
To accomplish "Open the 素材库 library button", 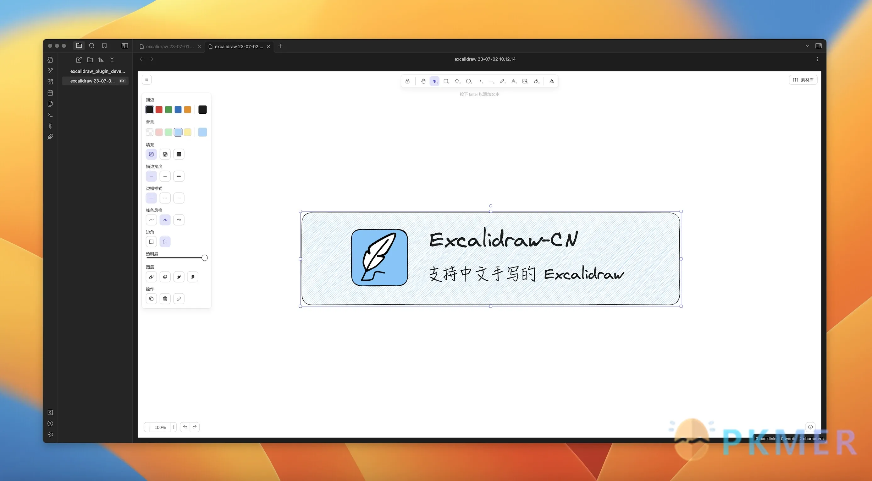I will point(803,80).
